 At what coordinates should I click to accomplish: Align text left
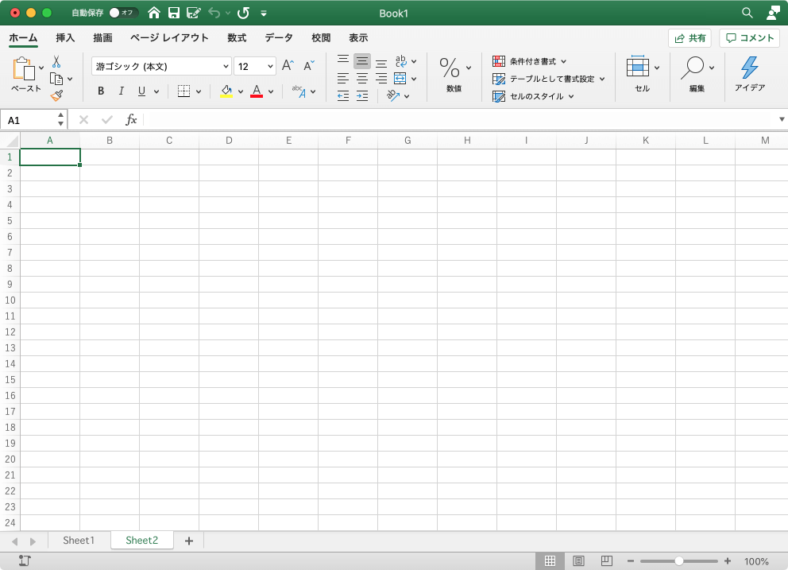coord(343,79)
